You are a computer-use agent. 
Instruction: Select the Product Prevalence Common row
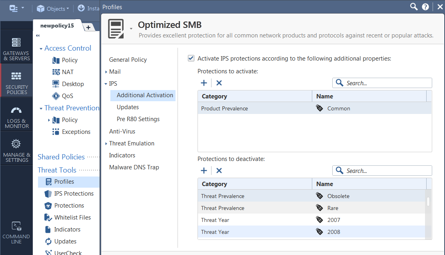pyautogui.click(x=314, y=108)
